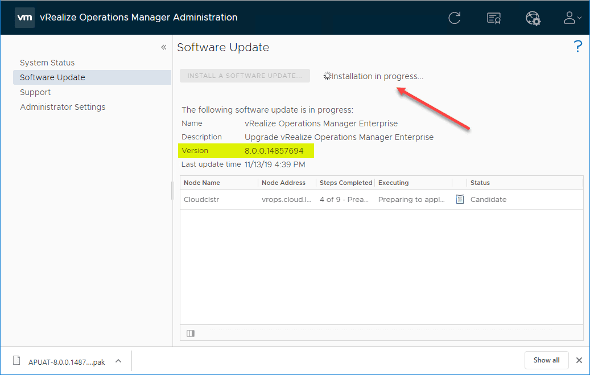Screen dimensions: 590x375
Task: Open the help question mark icon
Action: (578, 47)
